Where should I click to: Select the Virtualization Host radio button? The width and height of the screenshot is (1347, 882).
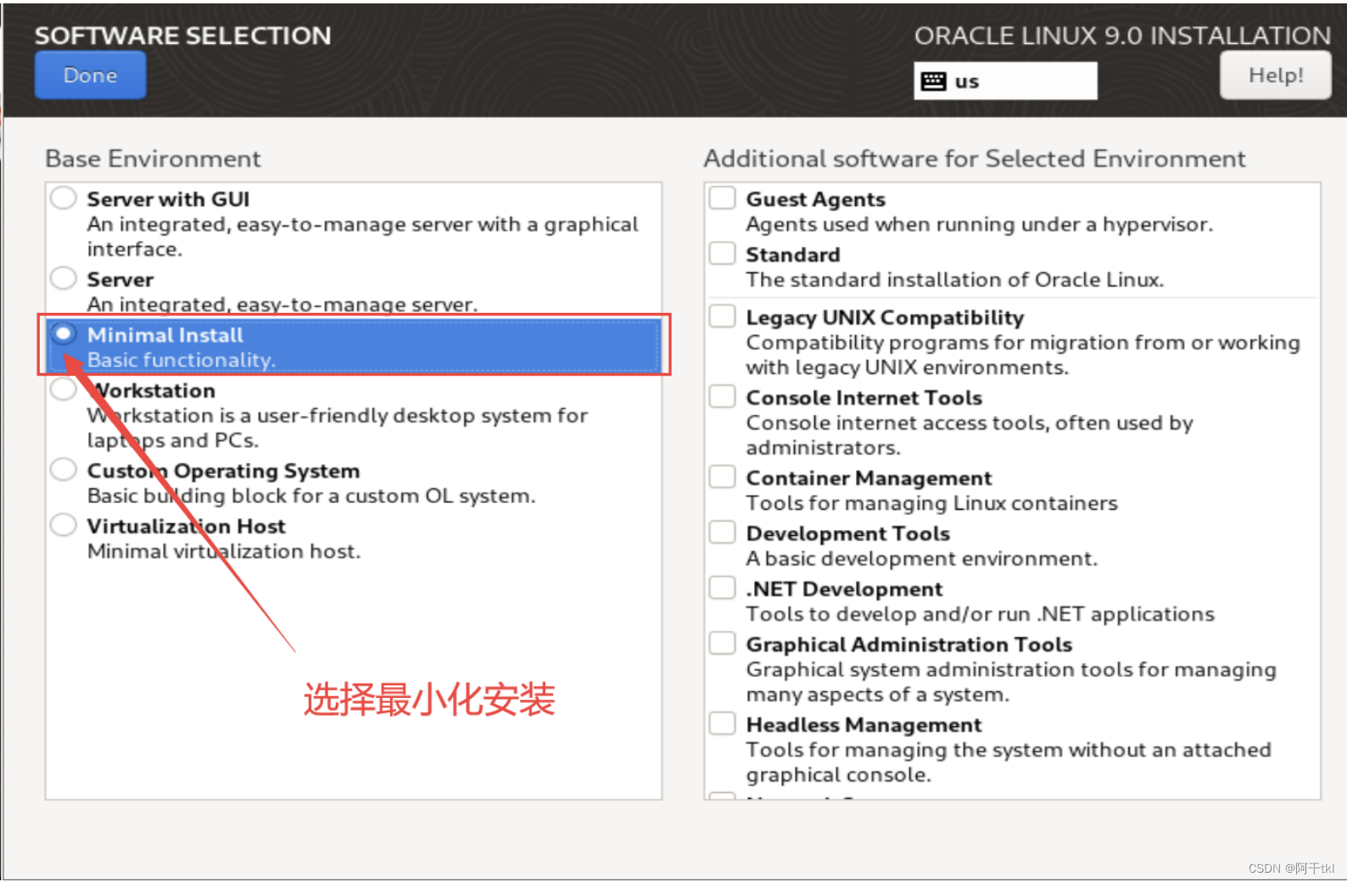point(64,525)
